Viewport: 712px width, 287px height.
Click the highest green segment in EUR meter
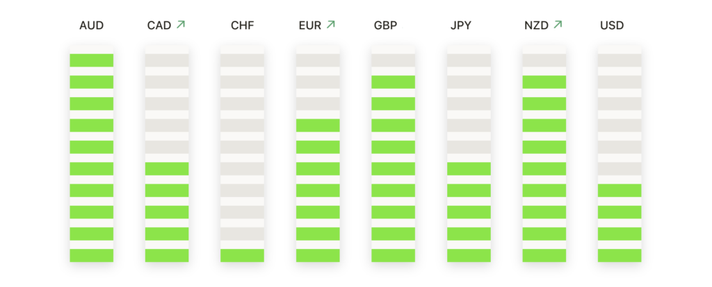[x=318, y=125]
